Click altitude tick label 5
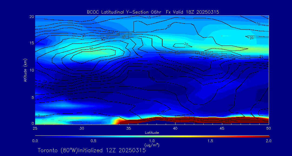Screen dimensions: 292x156 point(33,97)
